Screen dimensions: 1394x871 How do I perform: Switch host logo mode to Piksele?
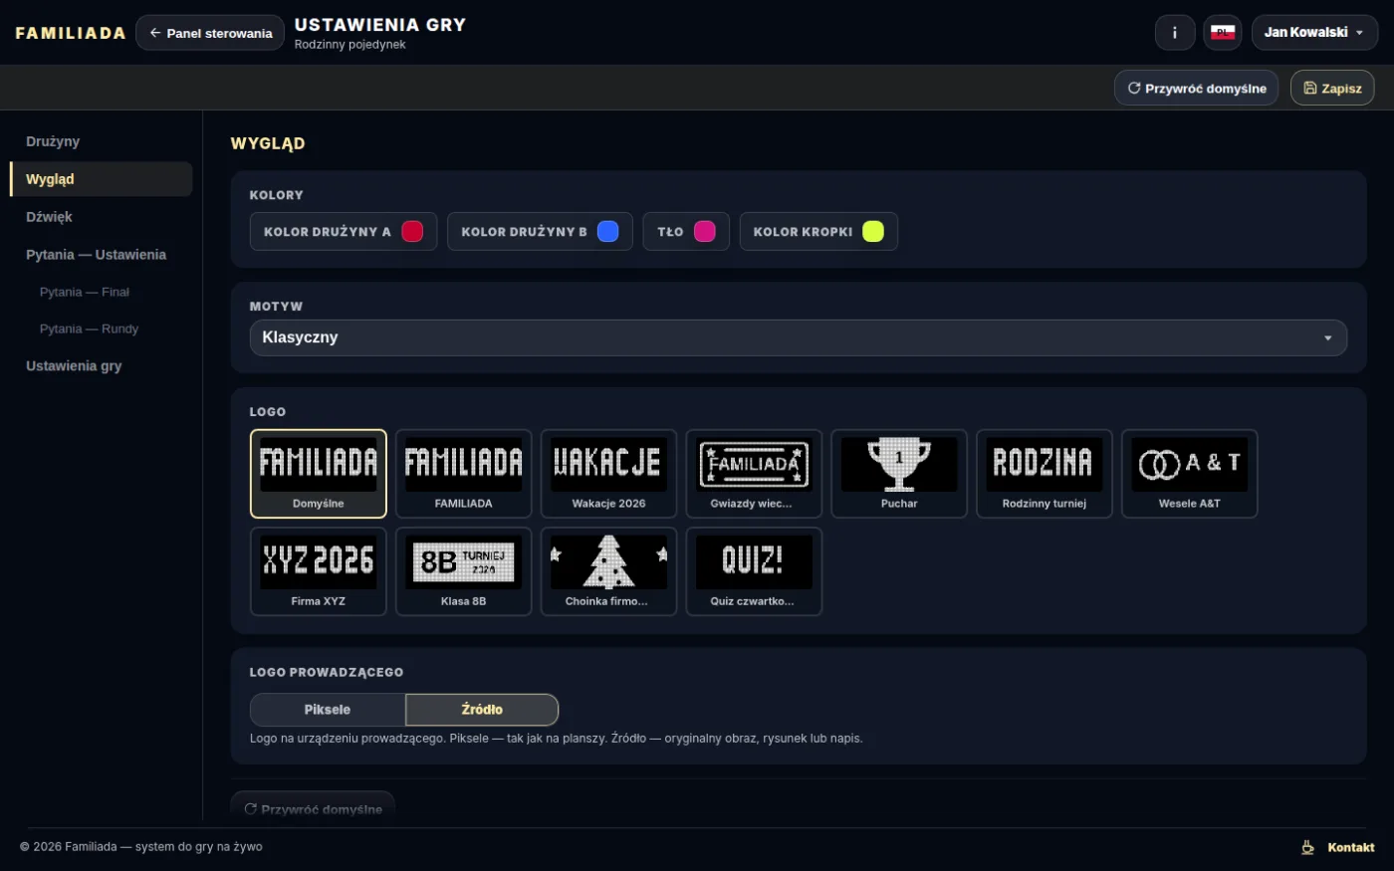pyautogui.click(x=328, y=710)
